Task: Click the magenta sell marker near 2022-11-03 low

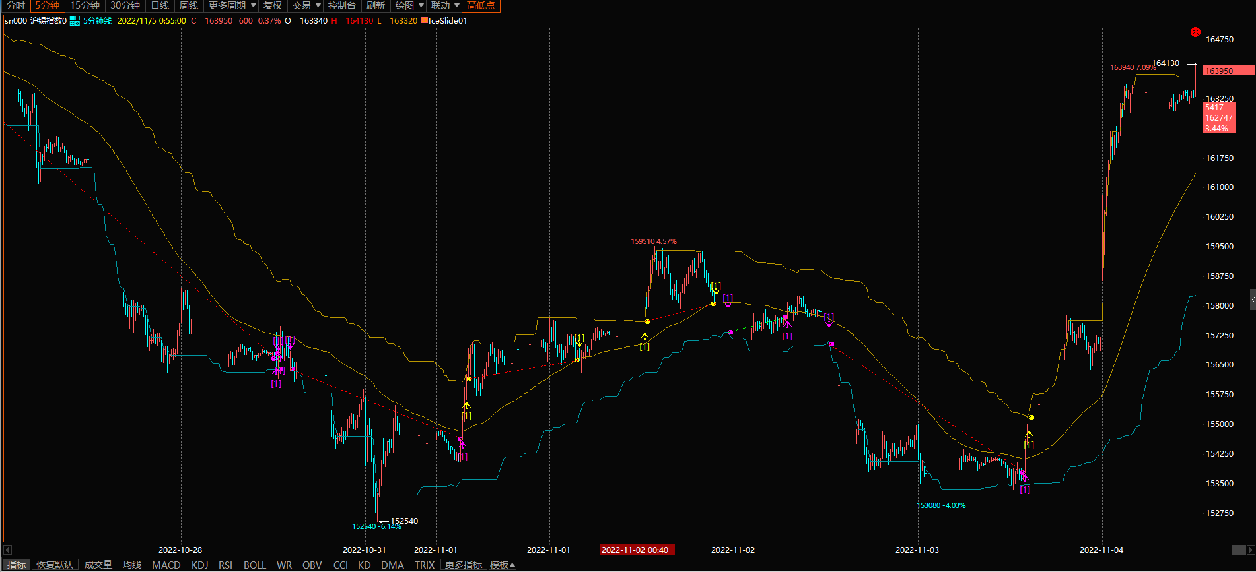Action: (1024, 476)
